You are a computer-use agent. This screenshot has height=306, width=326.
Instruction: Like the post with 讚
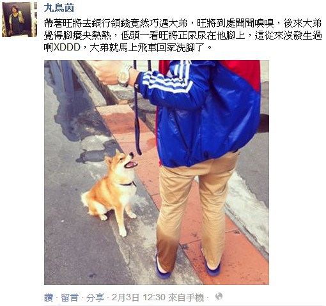pos(49,298)
